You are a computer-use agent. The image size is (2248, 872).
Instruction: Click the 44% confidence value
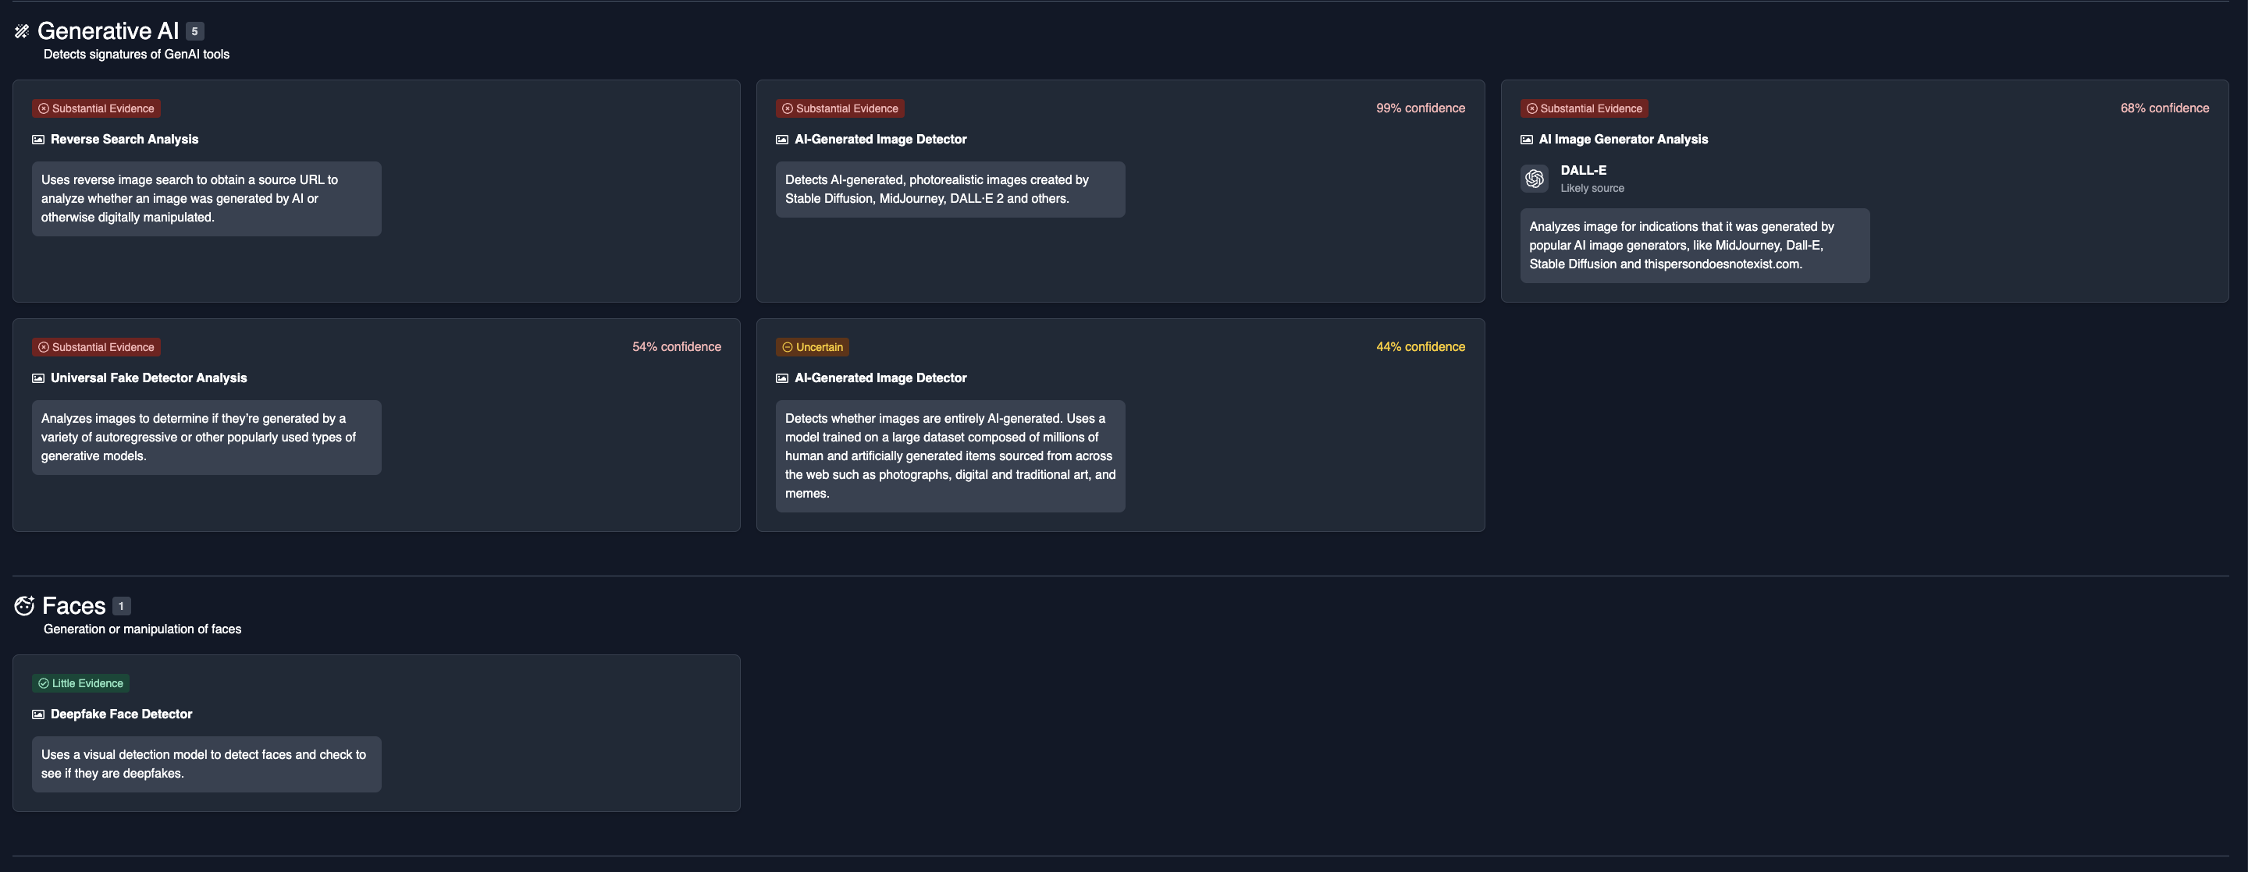point(1421,347)
